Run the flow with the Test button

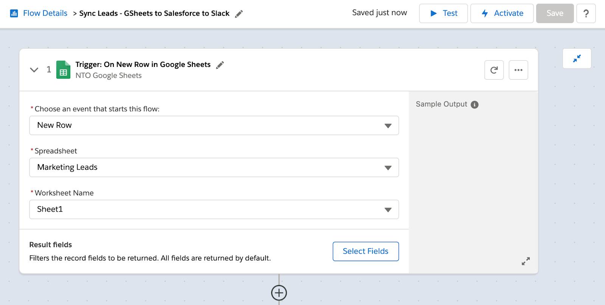(x=444, y=13)
